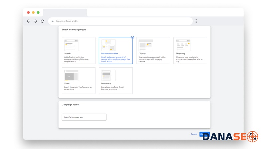Click the Shopping campaign illustration icon
The image size is (266, 149).
click(183, 45)
